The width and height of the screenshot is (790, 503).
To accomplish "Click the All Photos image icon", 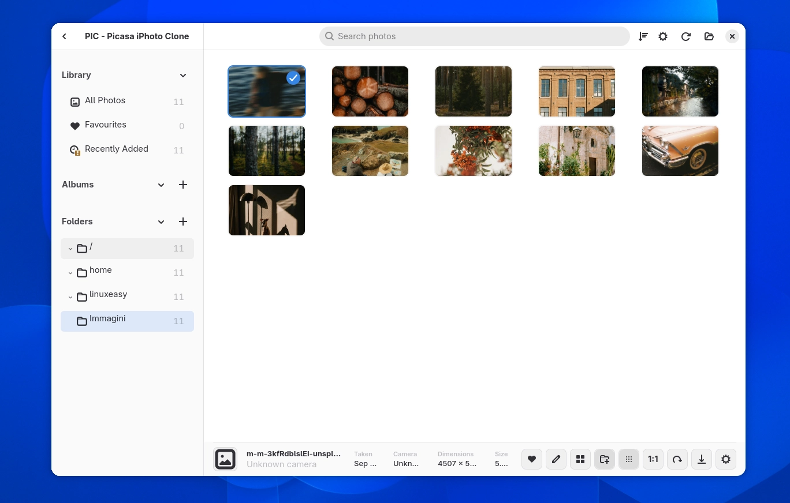I will click(x=75, y=102).
